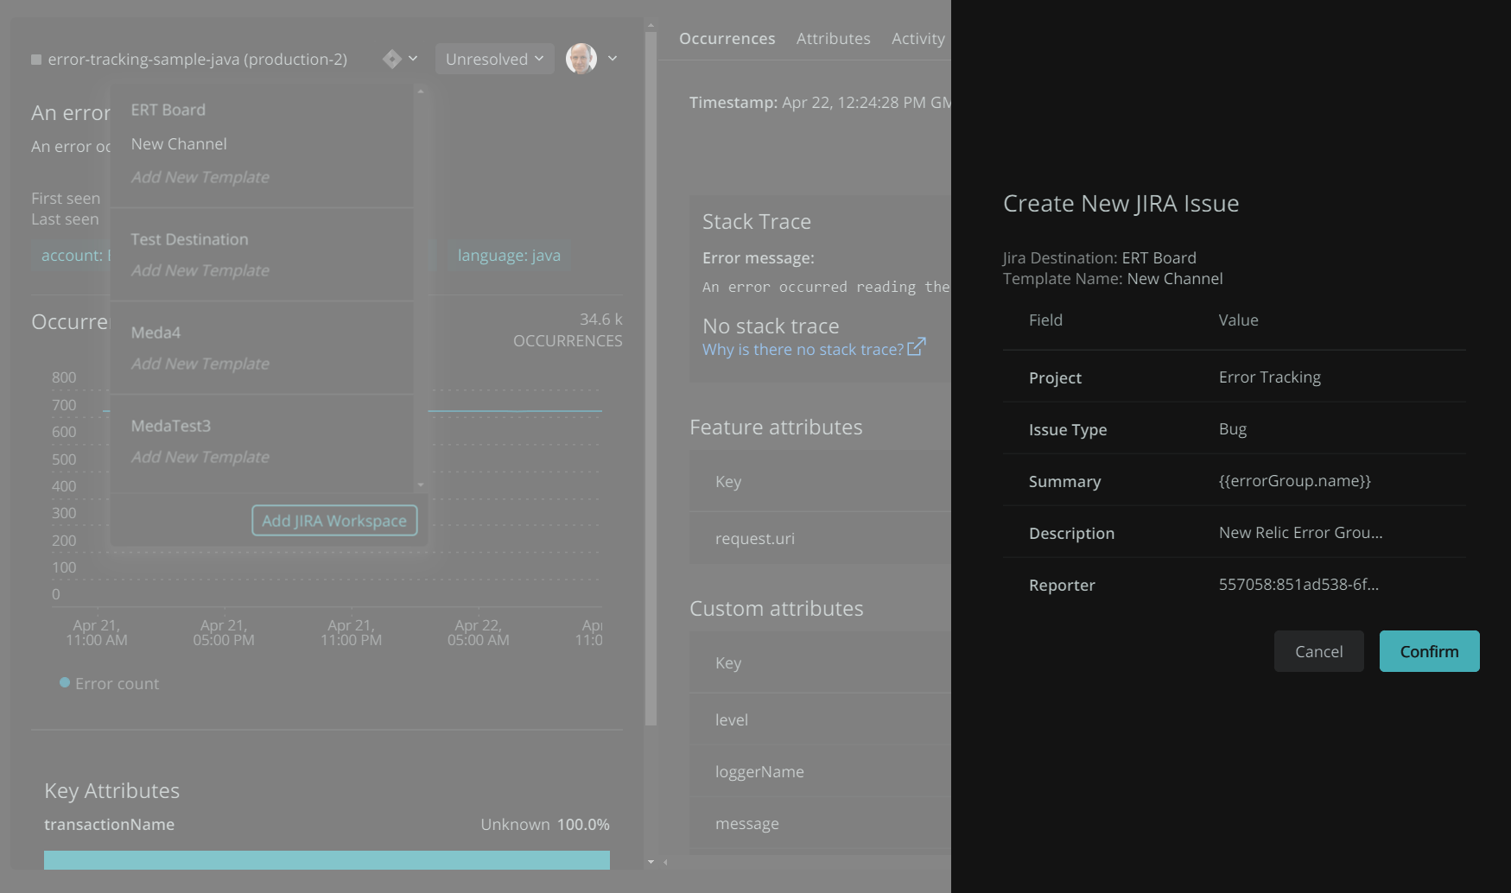Click the JIRA diamond icon in the header
Viewport: 1511px width, 893px height.
coord(394,58)
